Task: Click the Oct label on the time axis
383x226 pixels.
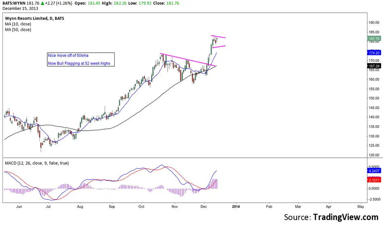Action: click(x=141, y=206)
